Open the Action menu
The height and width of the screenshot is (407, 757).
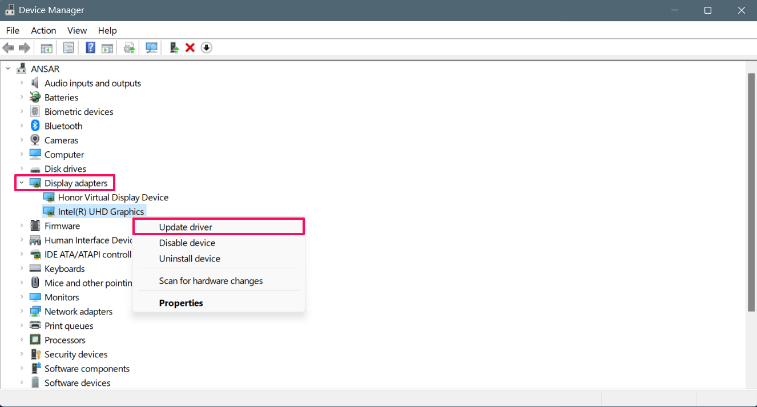(43, 30)
